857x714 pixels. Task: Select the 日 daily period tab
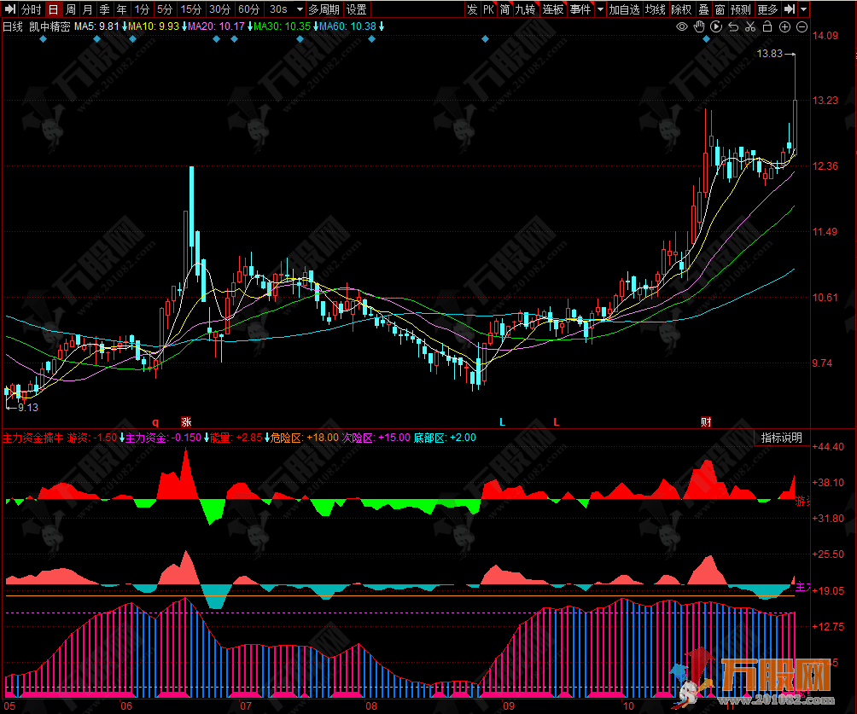coord(53,9)
